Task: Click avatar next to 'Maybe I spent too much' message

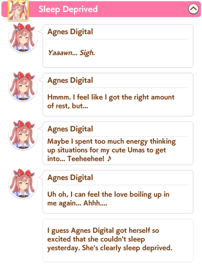Action: pyautogui.click(x=23, y=135)
